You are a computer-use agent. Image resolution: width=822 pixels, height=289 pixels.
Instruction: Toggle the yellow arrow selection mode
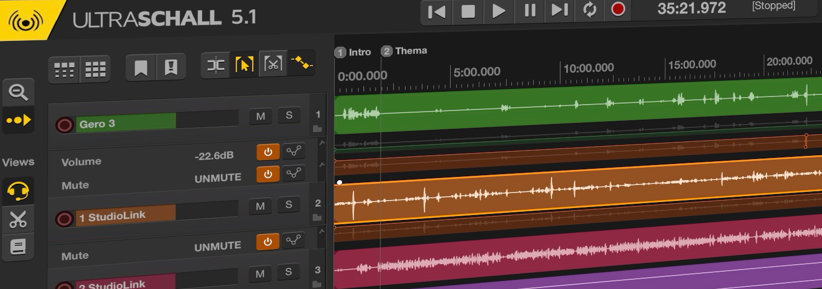(244, 65)
